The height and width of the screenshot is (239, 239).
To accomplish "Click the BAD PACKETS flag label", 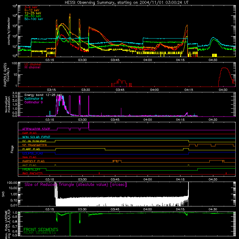I will [x=33, y=173].
